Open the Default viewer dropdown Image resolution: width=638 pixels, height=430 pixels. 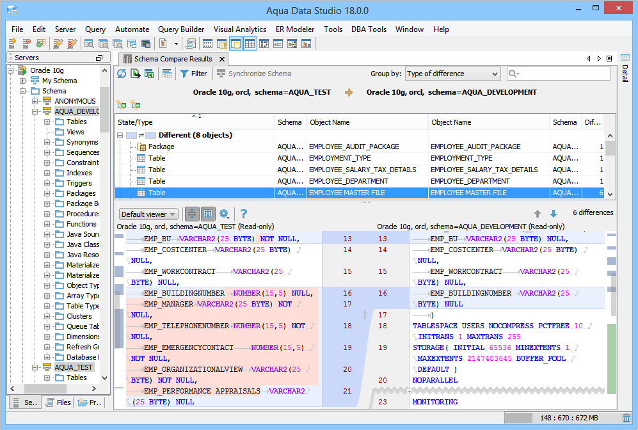coord(149,214)
